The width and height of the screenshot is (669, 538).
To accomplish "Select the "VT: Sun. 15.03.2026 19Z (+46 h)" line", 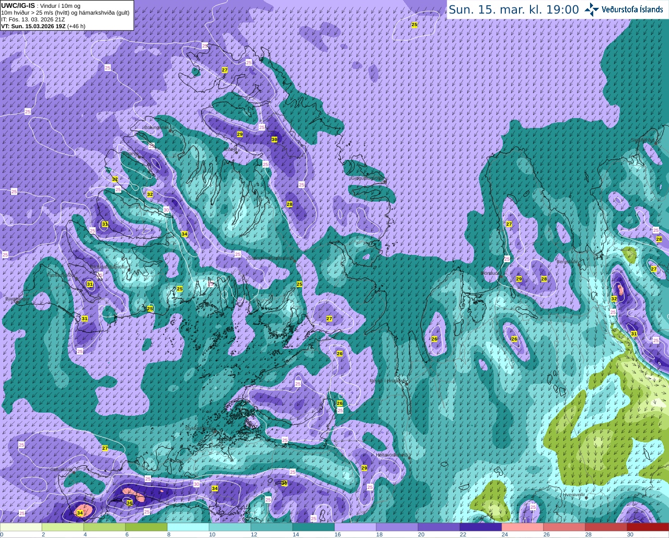I will 43,26.
